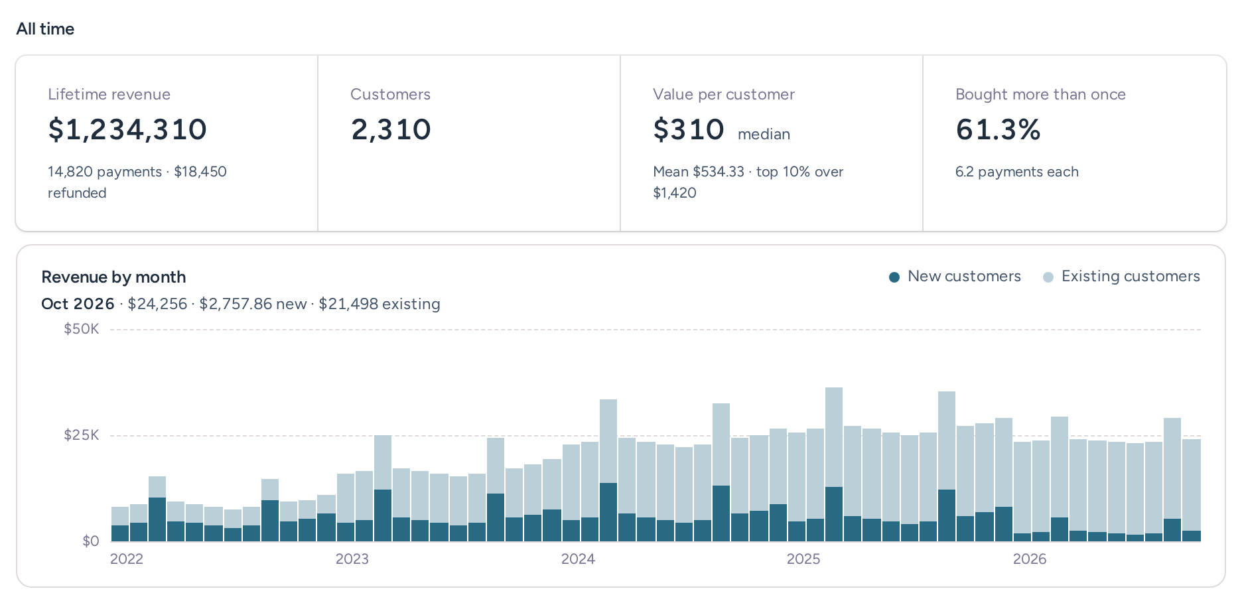
Task: Click the 'New customers' legend label
Action: 964,277
